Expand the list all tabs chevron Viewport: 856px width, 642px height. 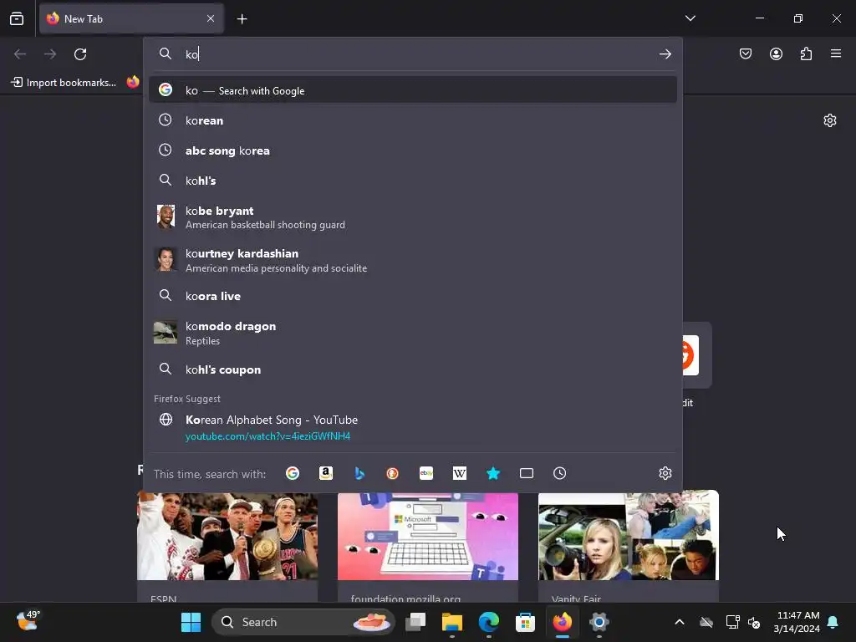coord(690,18)
